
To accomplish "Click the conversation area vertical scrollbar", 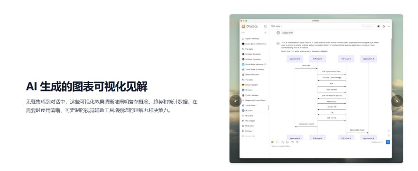I will pyautogui.click(x=391, y=74).
